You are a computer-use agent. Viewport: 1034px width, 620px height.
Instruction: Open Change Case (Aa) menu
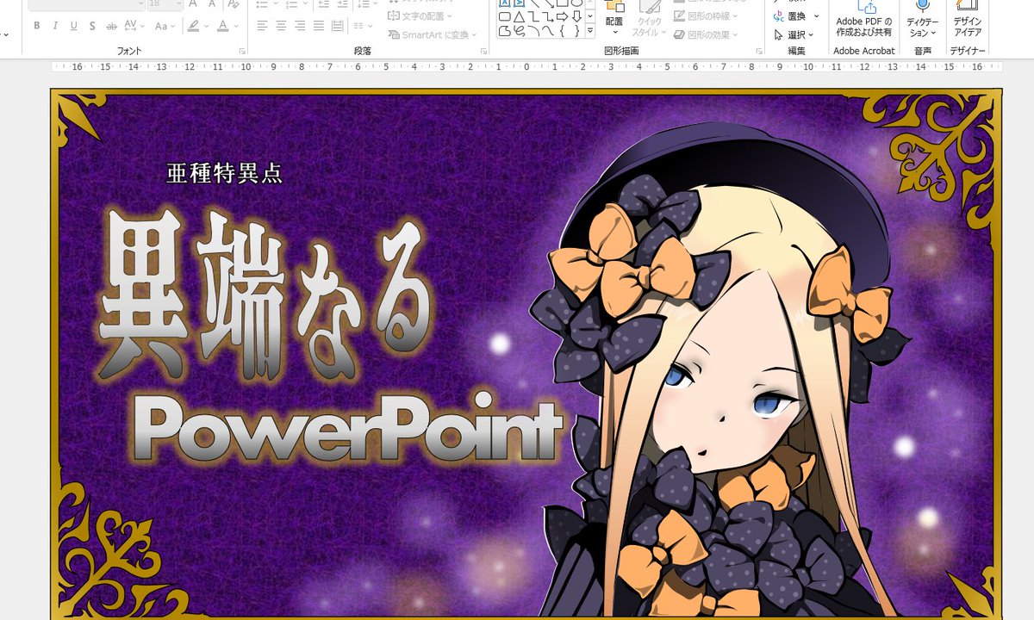pyautogui.click(x=165, y=26)
